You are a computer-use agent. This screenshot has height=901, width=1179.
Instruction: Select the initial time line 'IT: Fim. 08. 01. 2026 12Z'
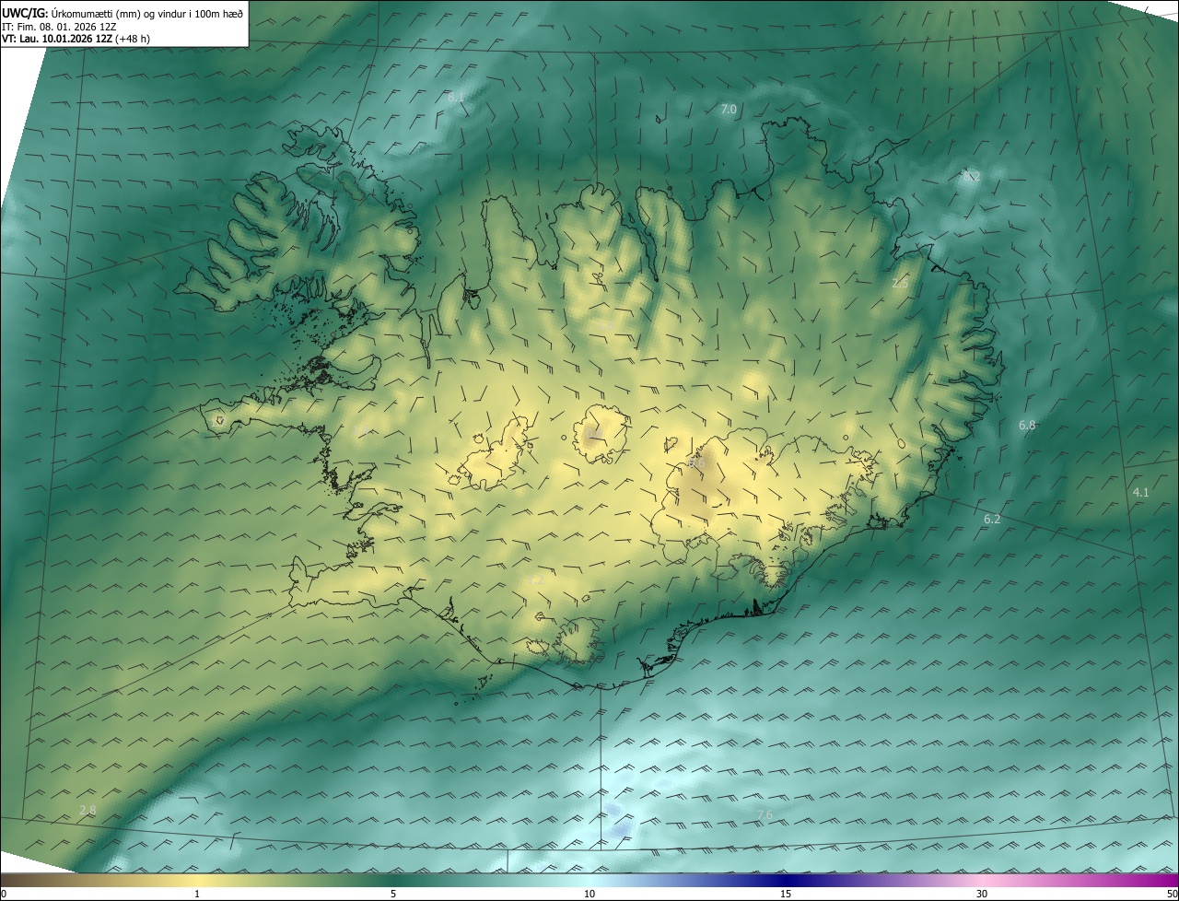pos(59,26)
